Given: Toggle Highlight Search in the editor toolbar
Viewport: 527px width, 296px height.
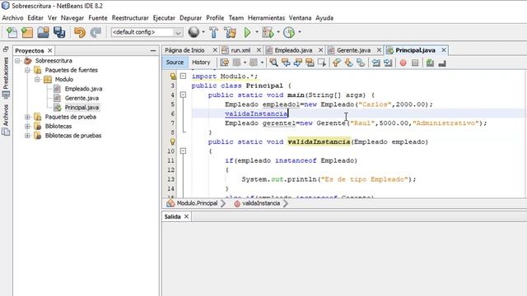Looking at the screenshot, I should click(310, 62).
